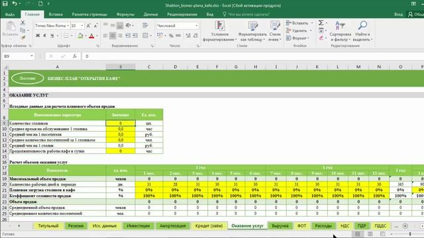Click Delete cells button
The width and height of the screenshot is (424, 238).
click(299, 31)
